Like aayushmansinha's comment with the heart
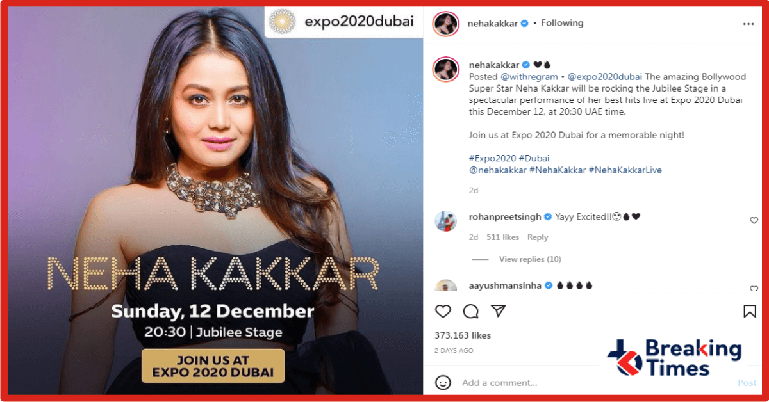Viewport: 769px width, 402px height. pyautogui.click(x=754, y=289)
